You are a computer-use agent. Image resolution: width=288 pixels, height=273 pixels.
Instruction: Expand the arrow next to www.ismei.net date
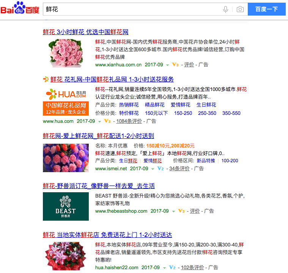[x=153, y=169]
